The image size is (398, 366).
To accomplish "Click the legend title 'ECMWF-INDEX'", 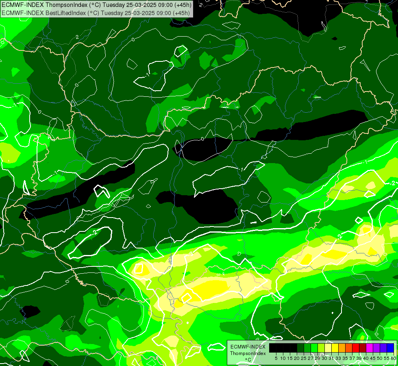I will coord(248,347).
